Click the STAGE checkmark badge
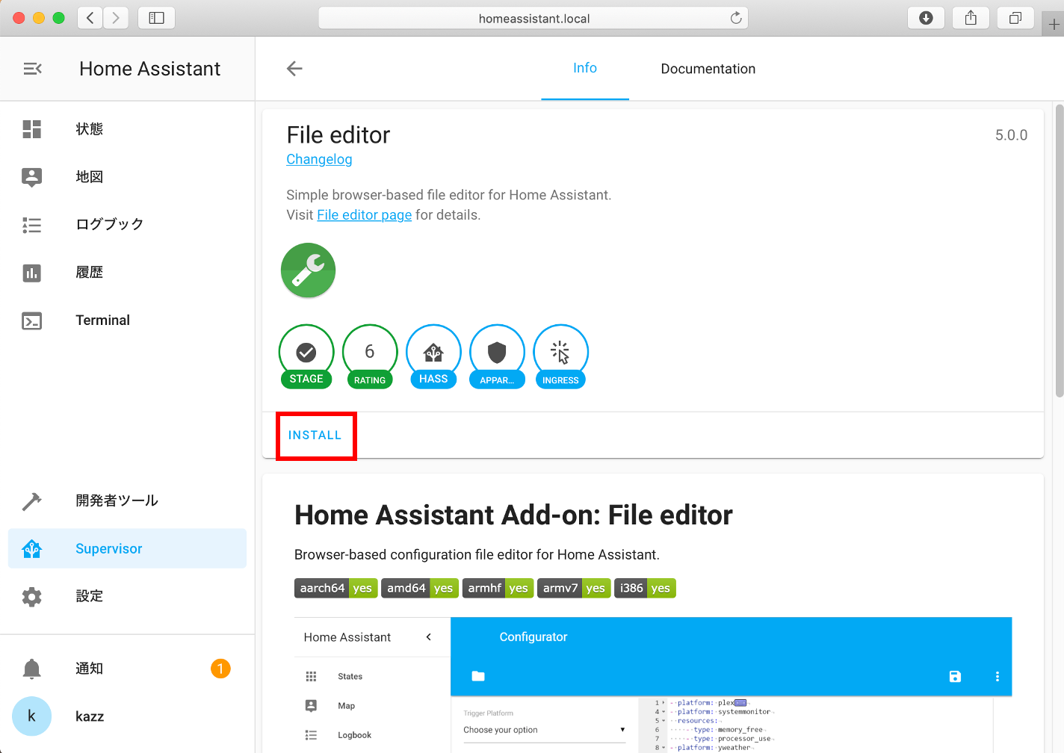Image resolution: width=1064 pixels, height=753 pixels. coord(306,356)
